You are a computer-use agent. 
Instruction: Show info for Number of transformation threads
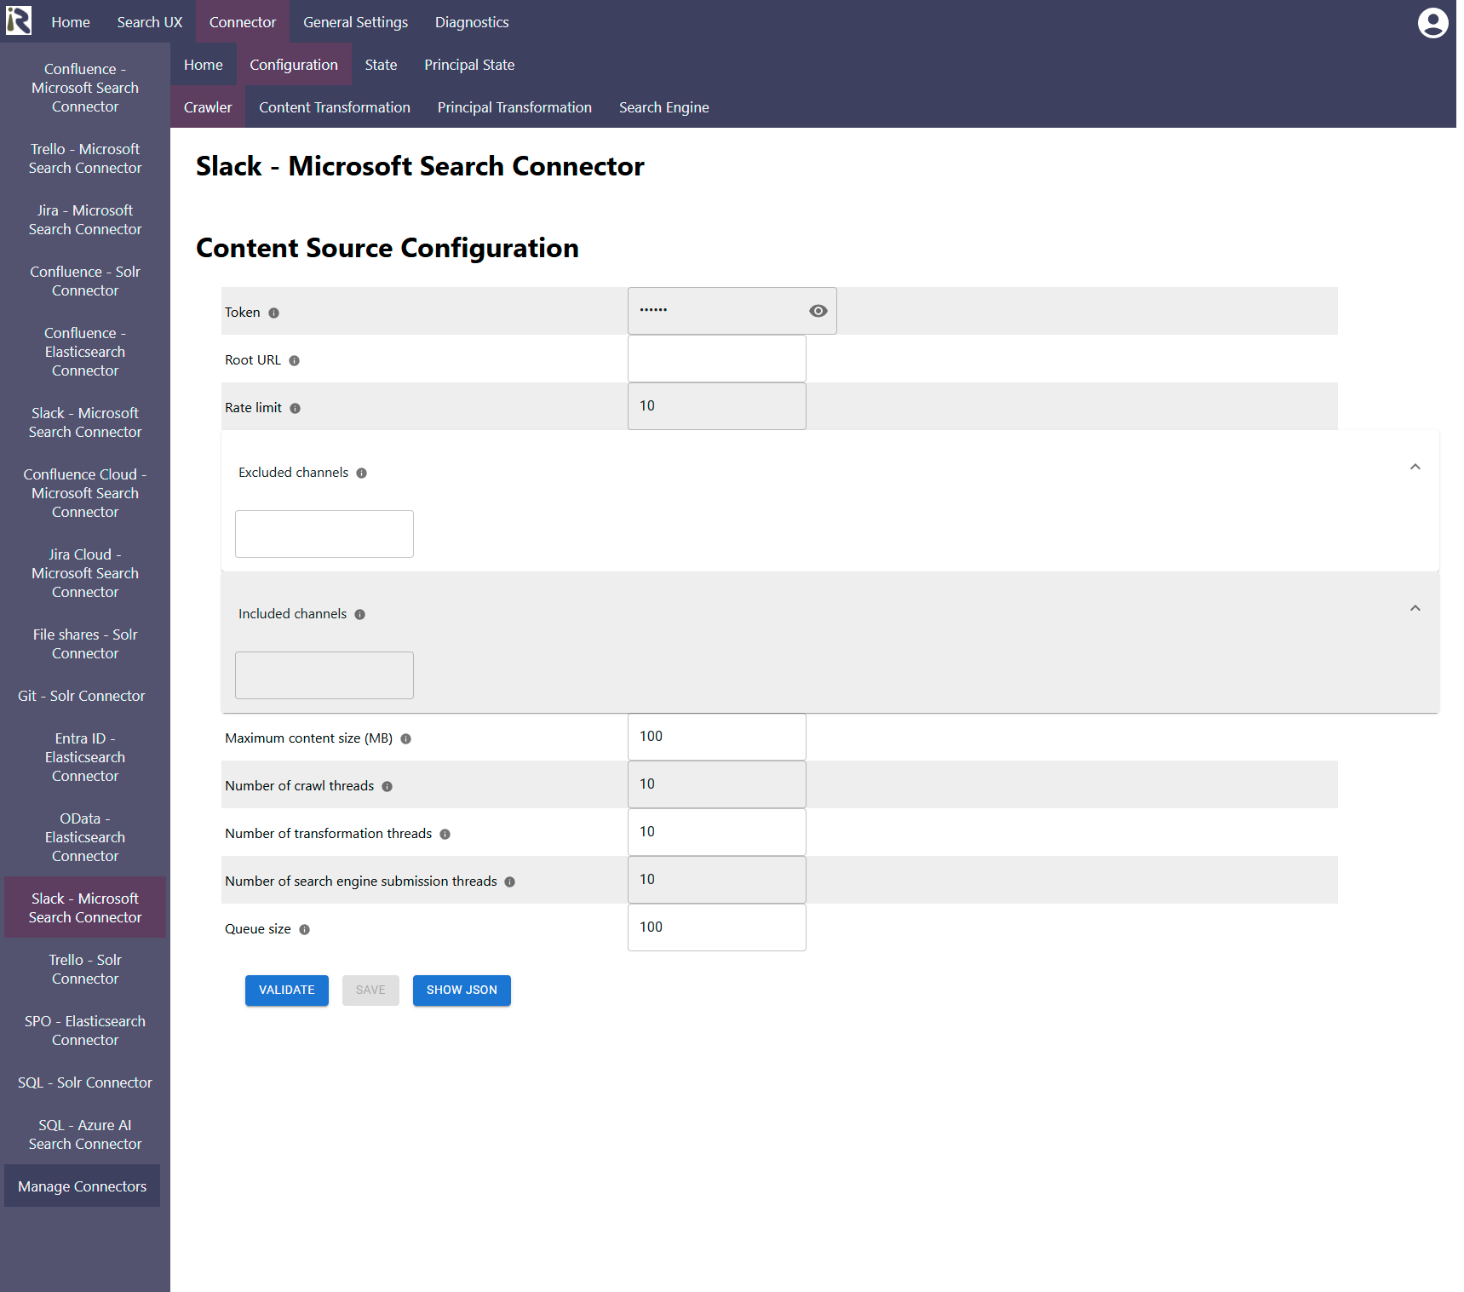click(x=445, y=835)
